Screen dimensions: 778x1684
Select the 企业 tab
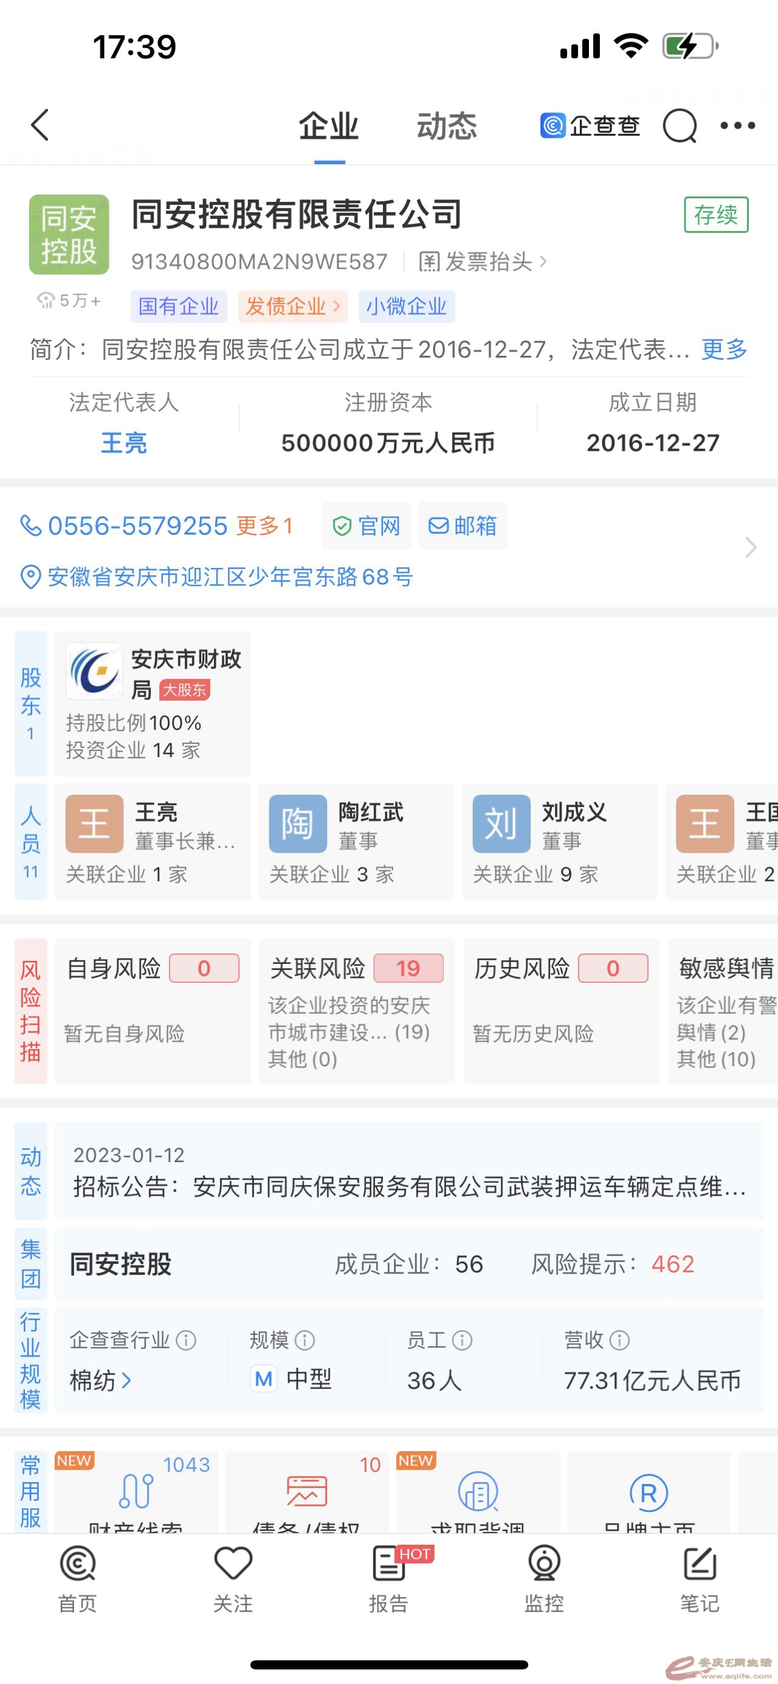(x=329, y=126)
